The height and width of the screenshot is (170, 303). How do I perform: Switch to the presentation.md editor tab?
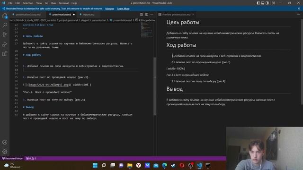coord(62,15)
